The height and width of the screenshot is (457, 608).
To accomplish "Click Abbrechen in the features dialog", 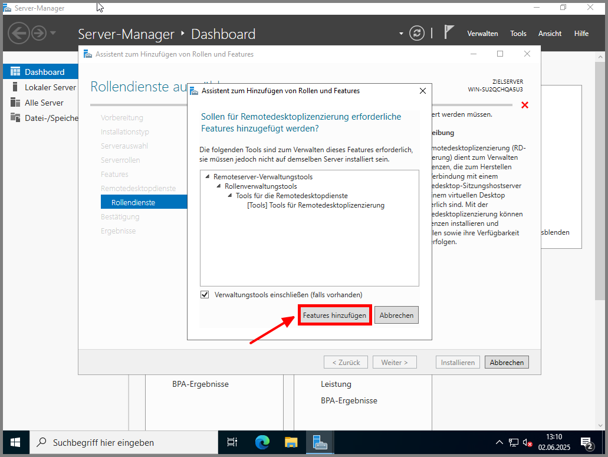I will pos(396,315).
